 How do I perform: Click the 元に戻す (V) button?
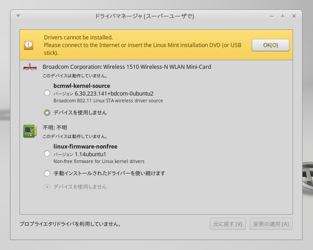(228, 224)
